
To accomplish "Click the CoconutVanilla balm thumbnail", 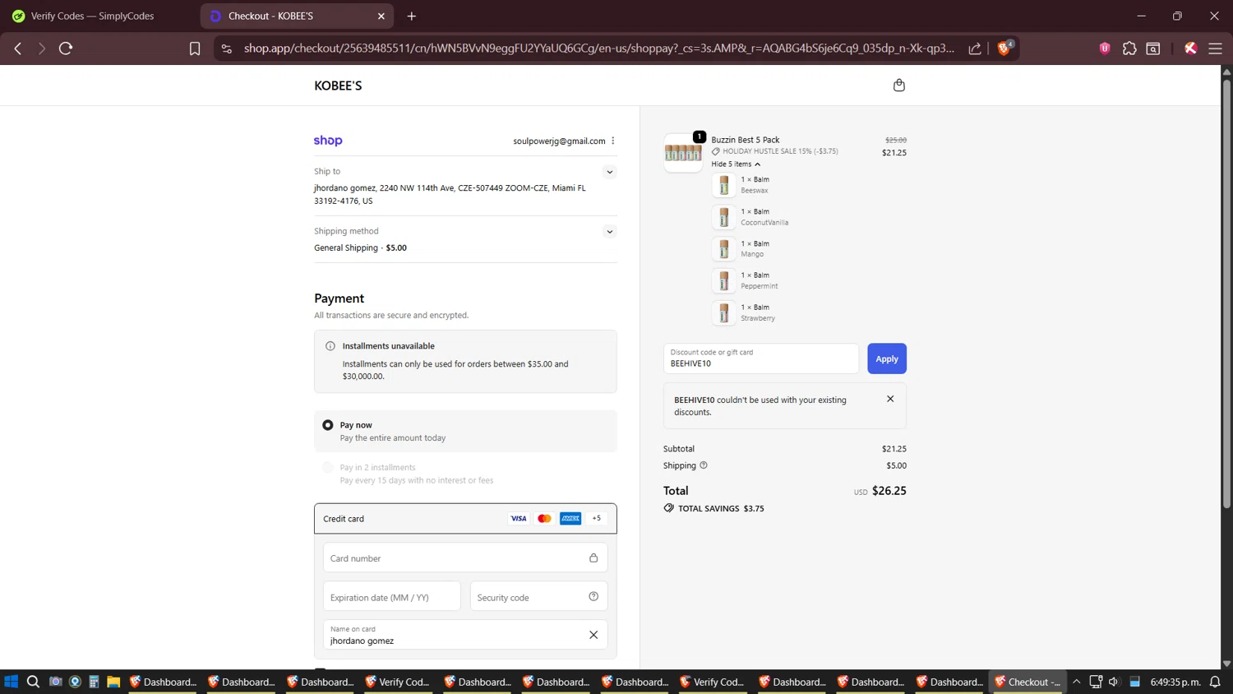I will tap(723, 217).
